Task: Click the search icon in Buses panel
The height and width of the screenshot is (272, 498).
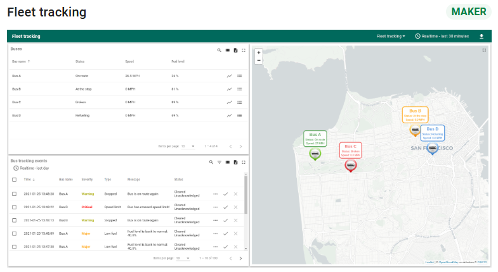Action: click(x=220, y=49)
